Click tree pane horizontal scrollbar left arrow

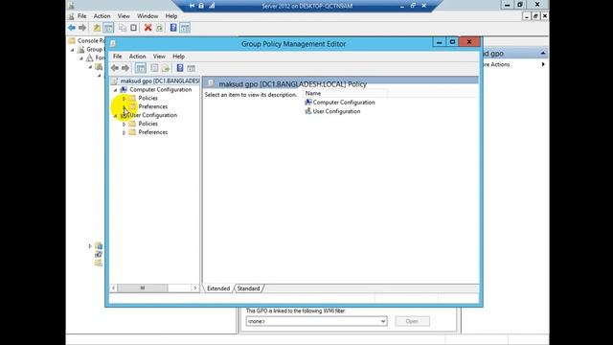point(113,287)
